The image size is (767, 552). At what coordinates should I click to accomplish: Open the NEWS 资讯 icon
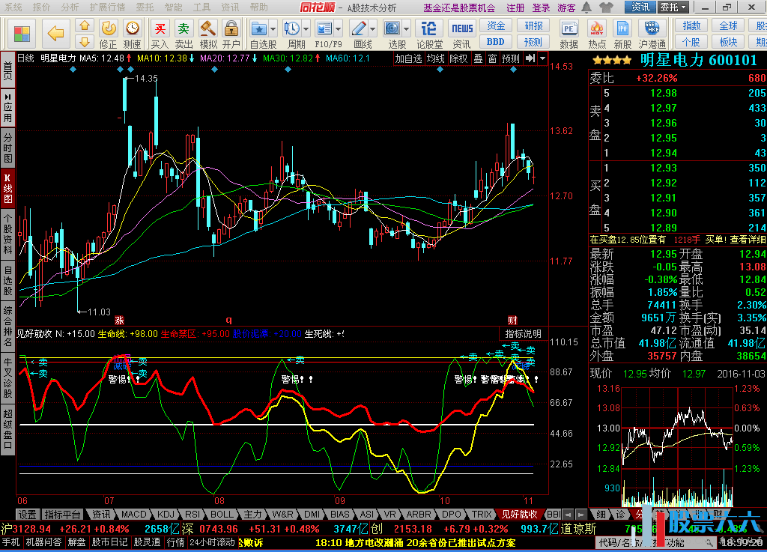(x=461, y=34)
